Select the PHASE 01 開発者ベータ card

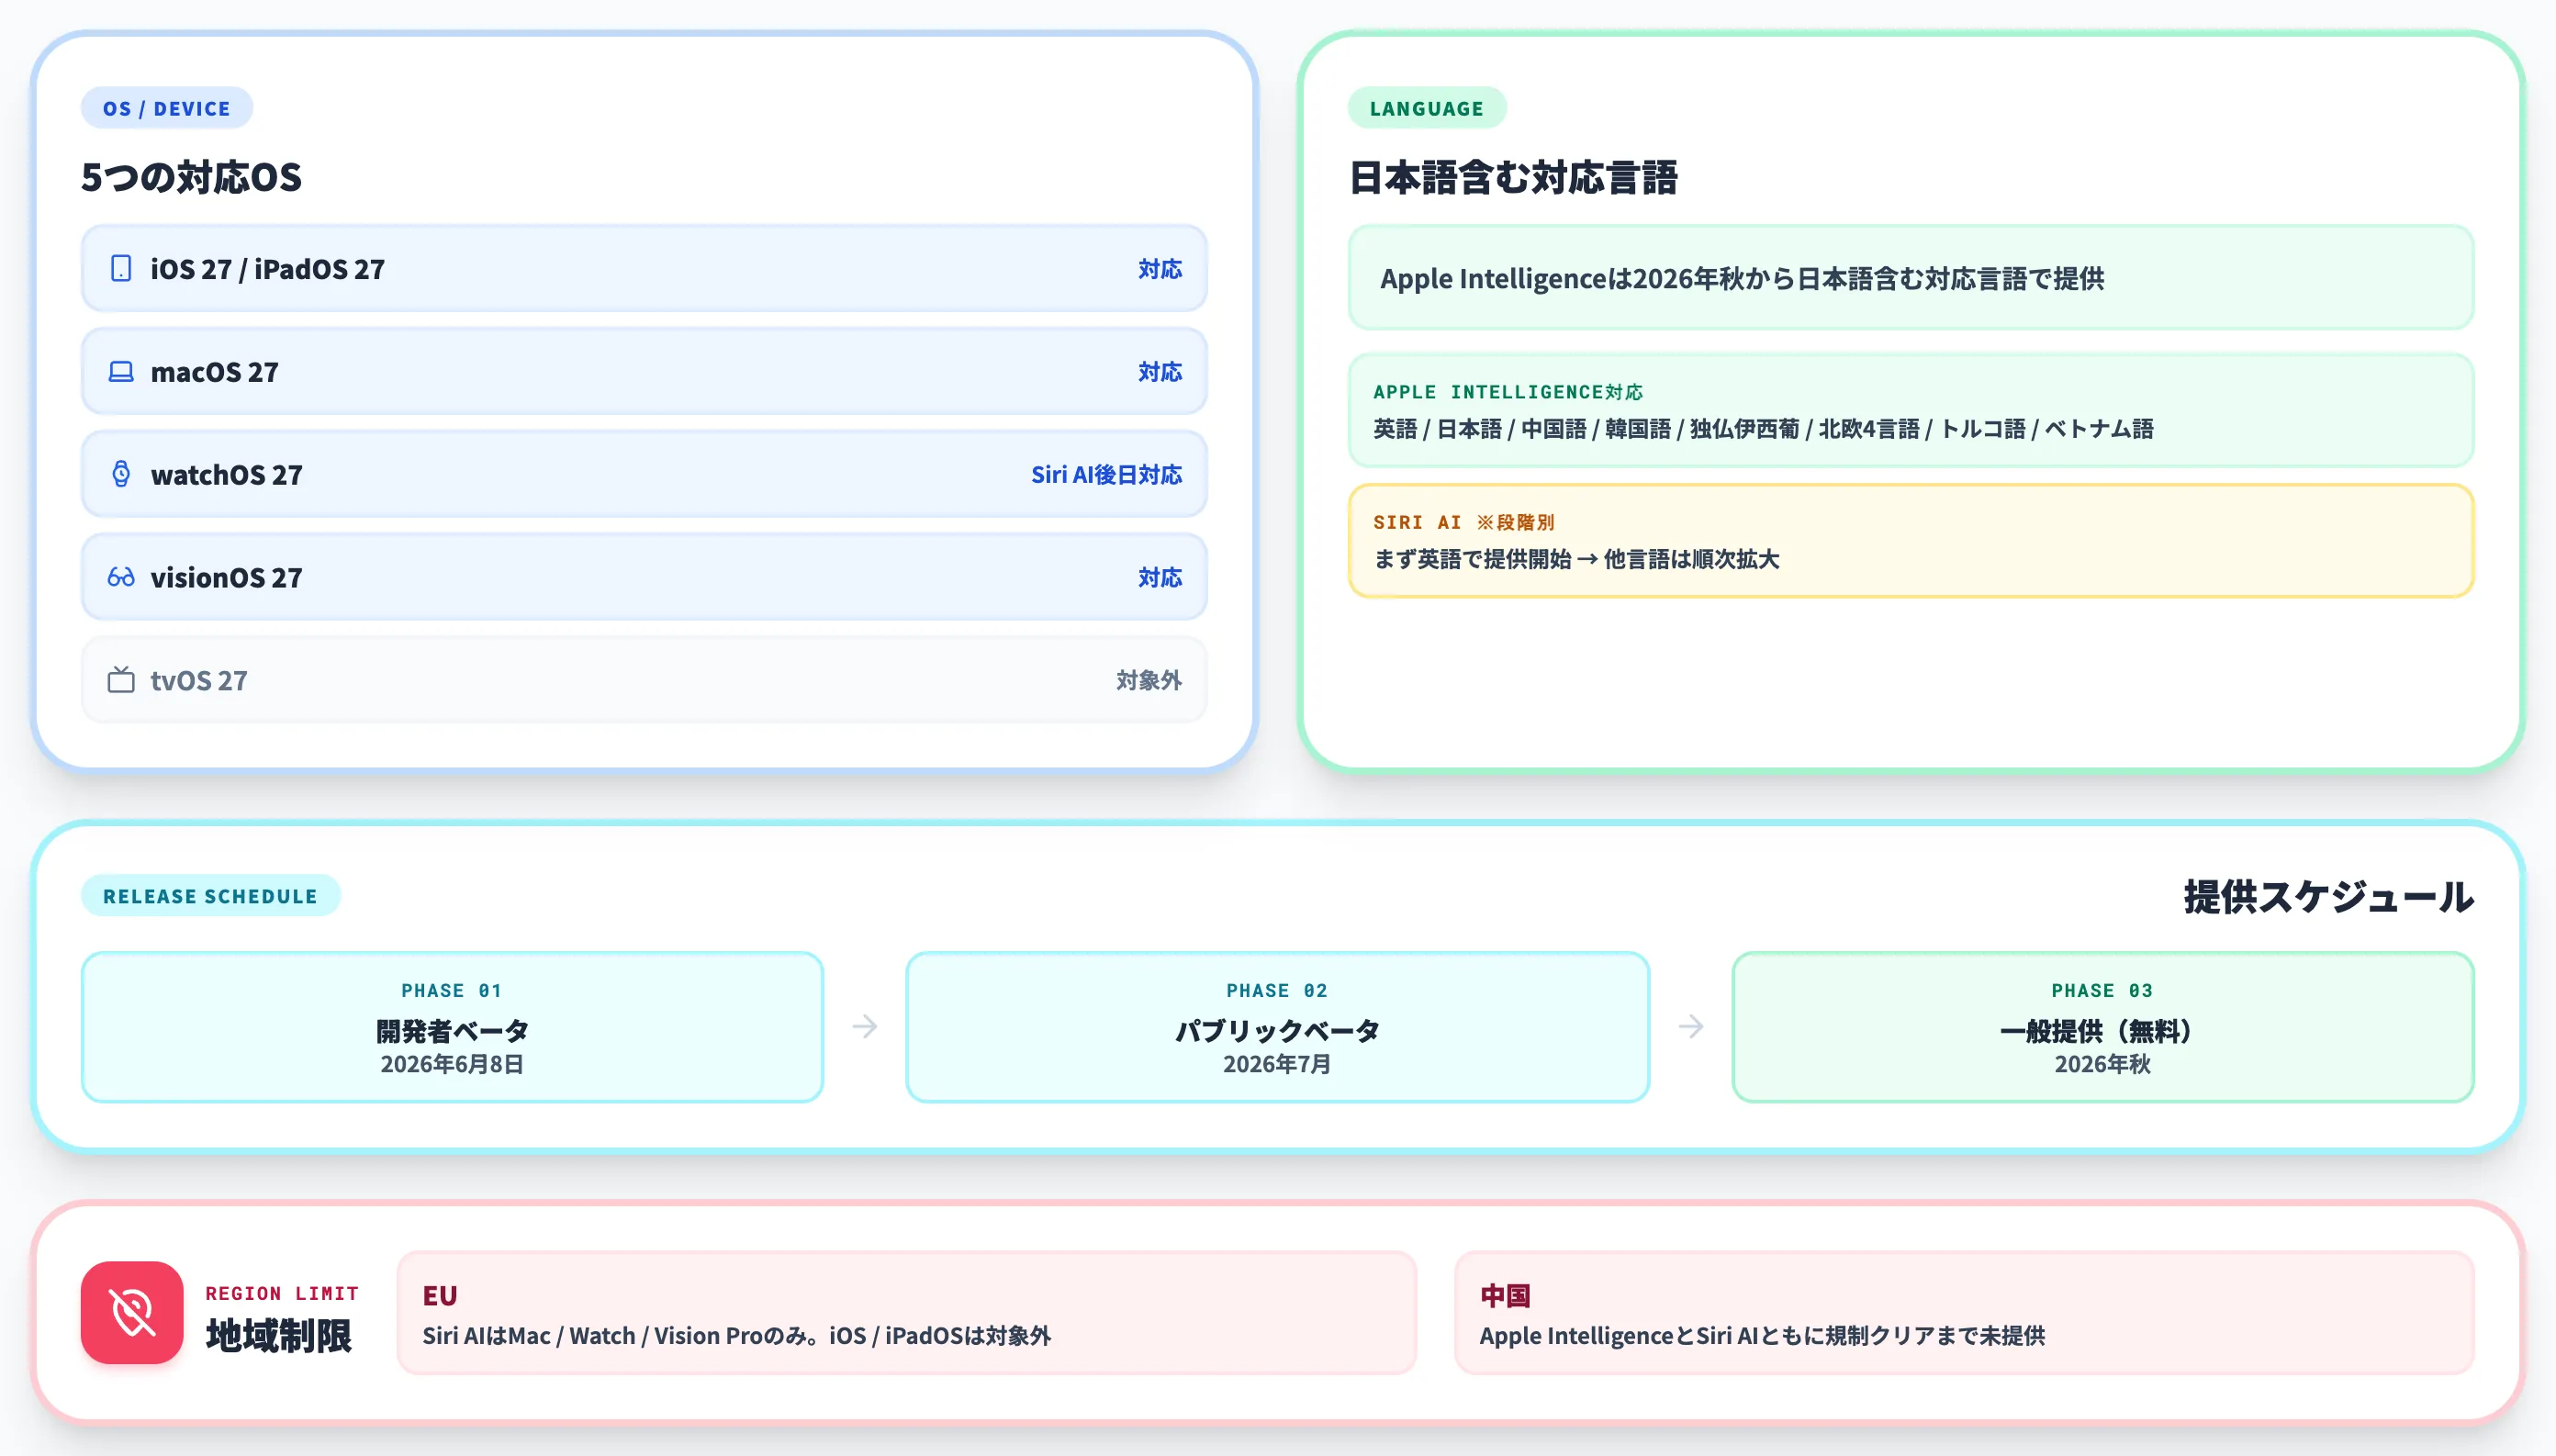(x=452, y=1027)
